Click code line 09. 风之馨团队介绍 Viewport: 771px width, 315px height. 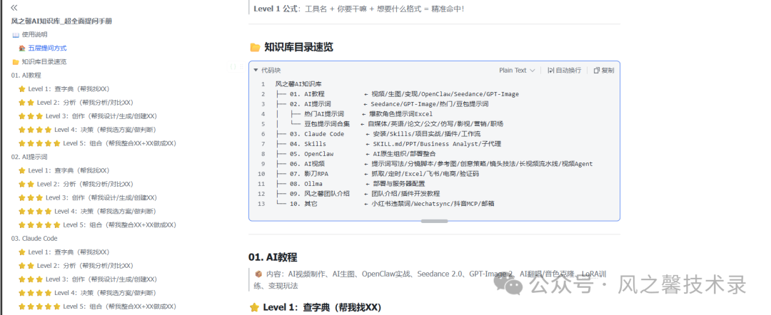[x=358, y=194]
